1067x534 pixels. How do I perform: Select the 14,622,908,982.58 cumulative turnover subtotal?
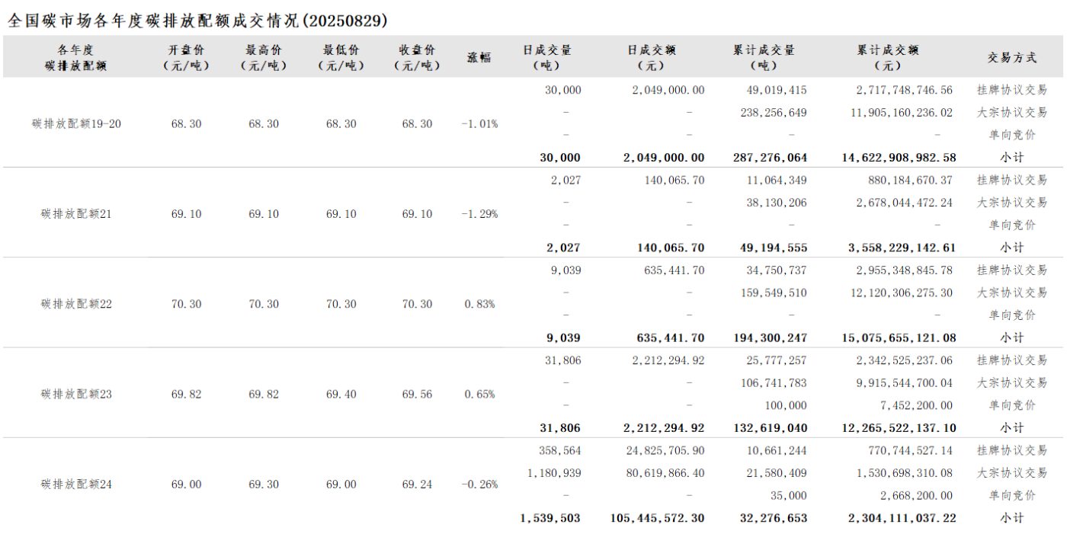(899, 158)
